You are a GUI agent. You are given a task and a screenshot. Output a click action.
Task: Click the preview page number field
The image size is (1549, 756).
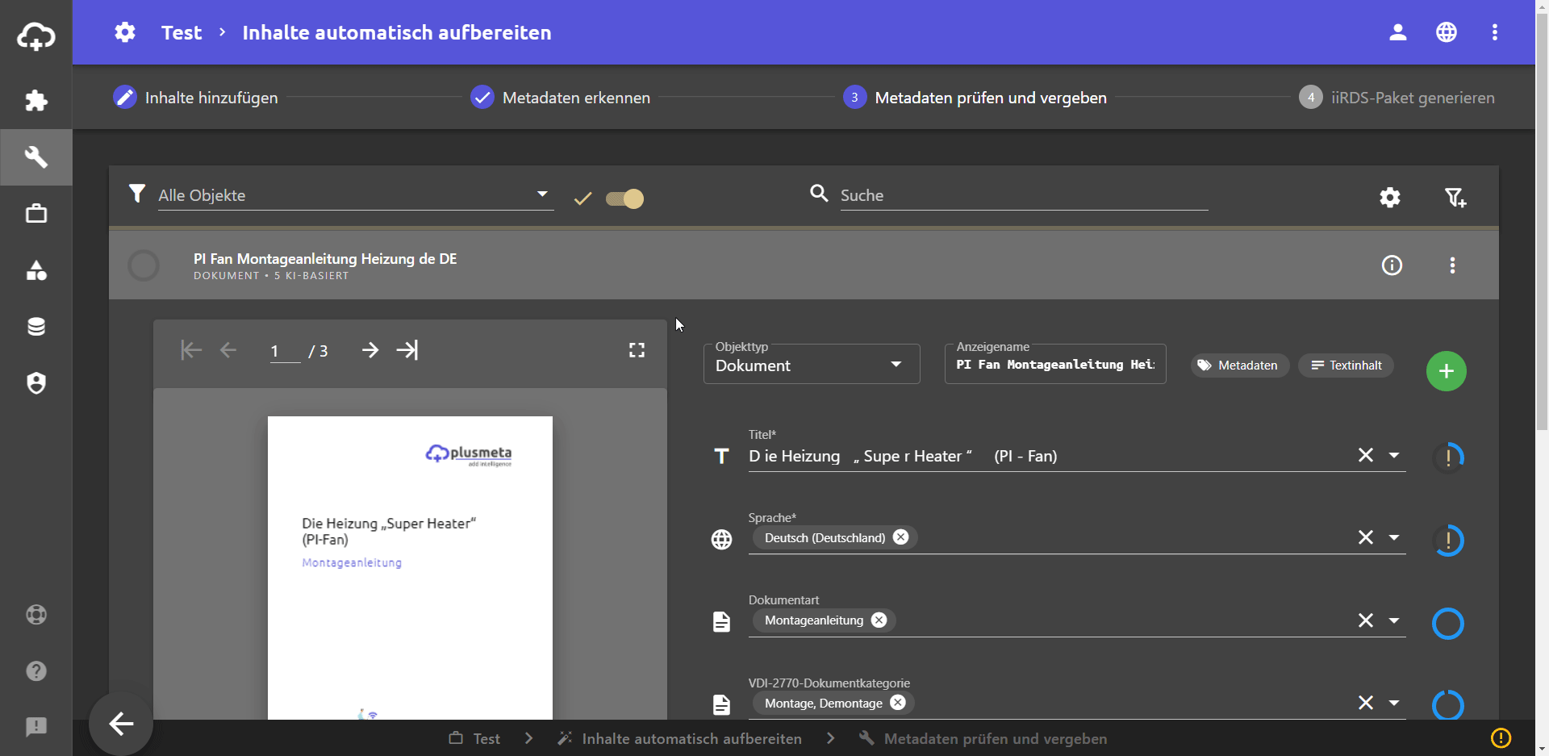(x=285, y=351)
